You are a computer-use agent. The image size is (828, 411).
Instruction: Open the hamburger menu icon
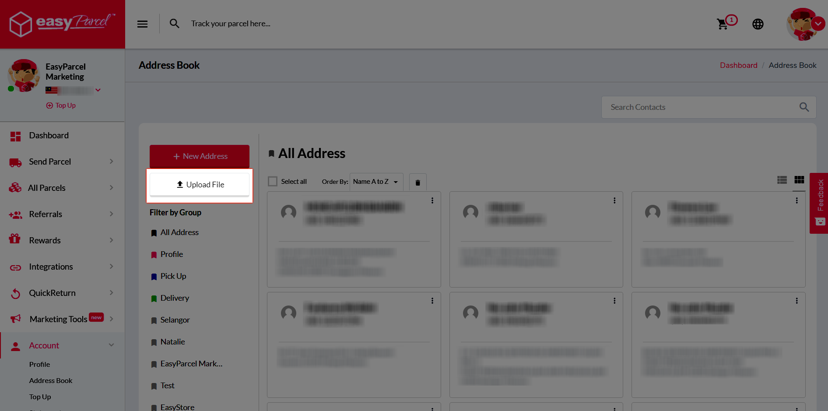[x=142, y=24]
